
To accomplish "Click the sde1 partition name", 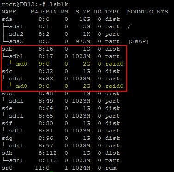I will coord(16,116).
